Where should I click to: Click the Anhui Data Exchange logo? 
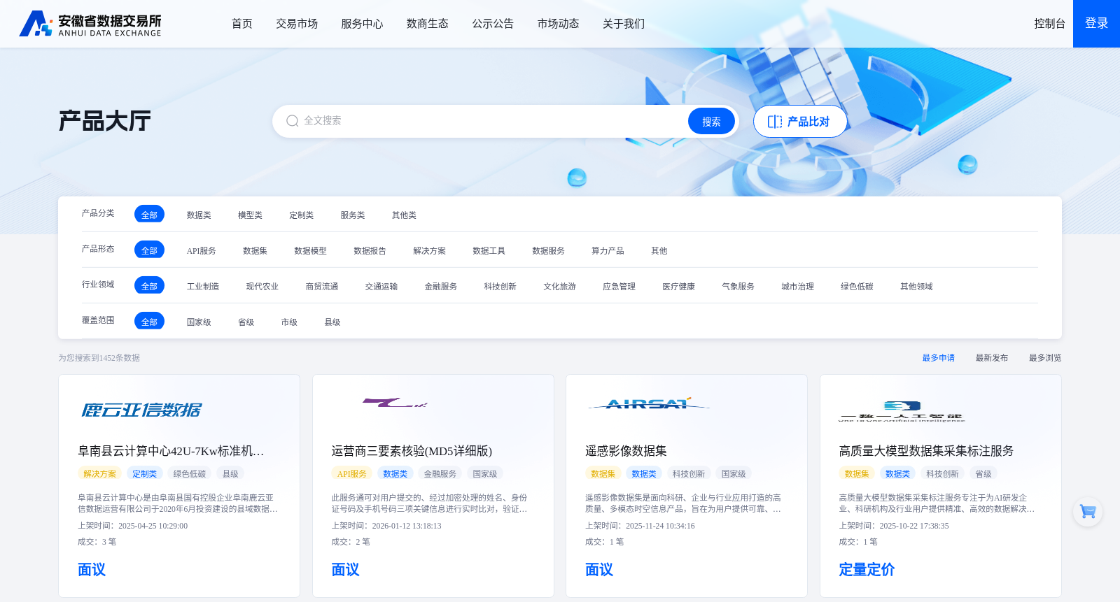coord(90,24)
